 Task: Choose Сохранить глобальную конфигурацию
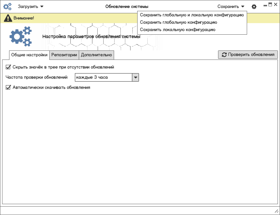[x=192, y=22]
